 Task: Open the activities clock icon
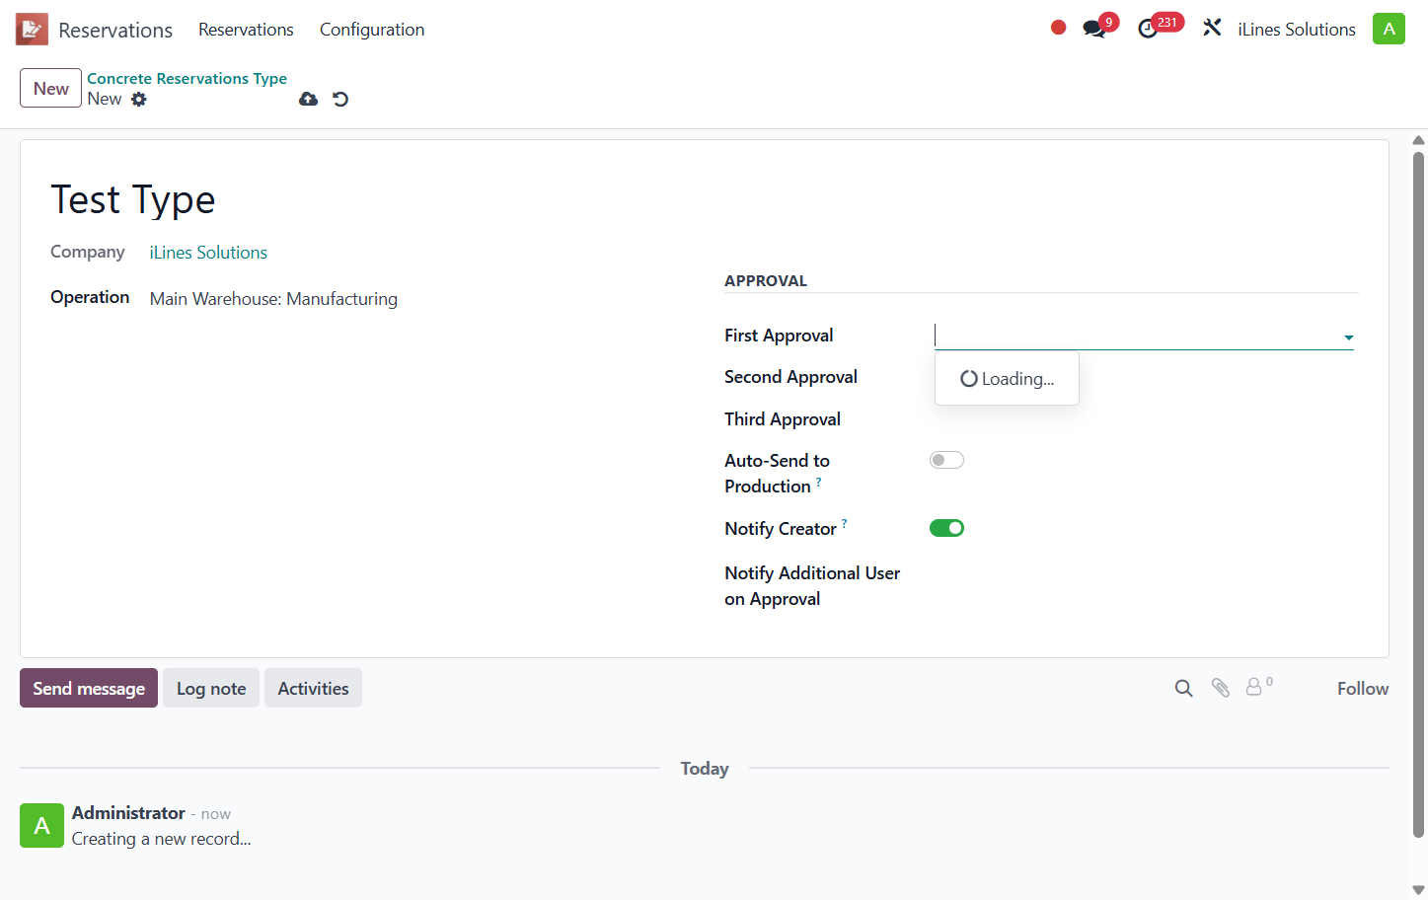(x=1148, y=29)
